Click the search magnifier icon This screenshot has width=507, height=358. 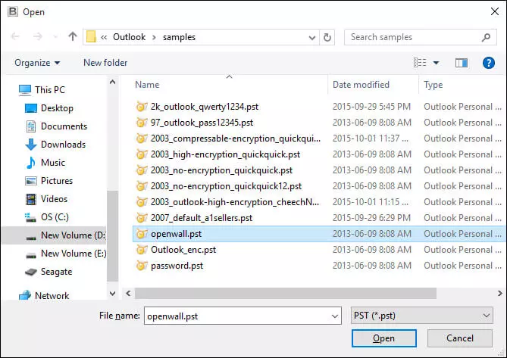coord(487,37)
